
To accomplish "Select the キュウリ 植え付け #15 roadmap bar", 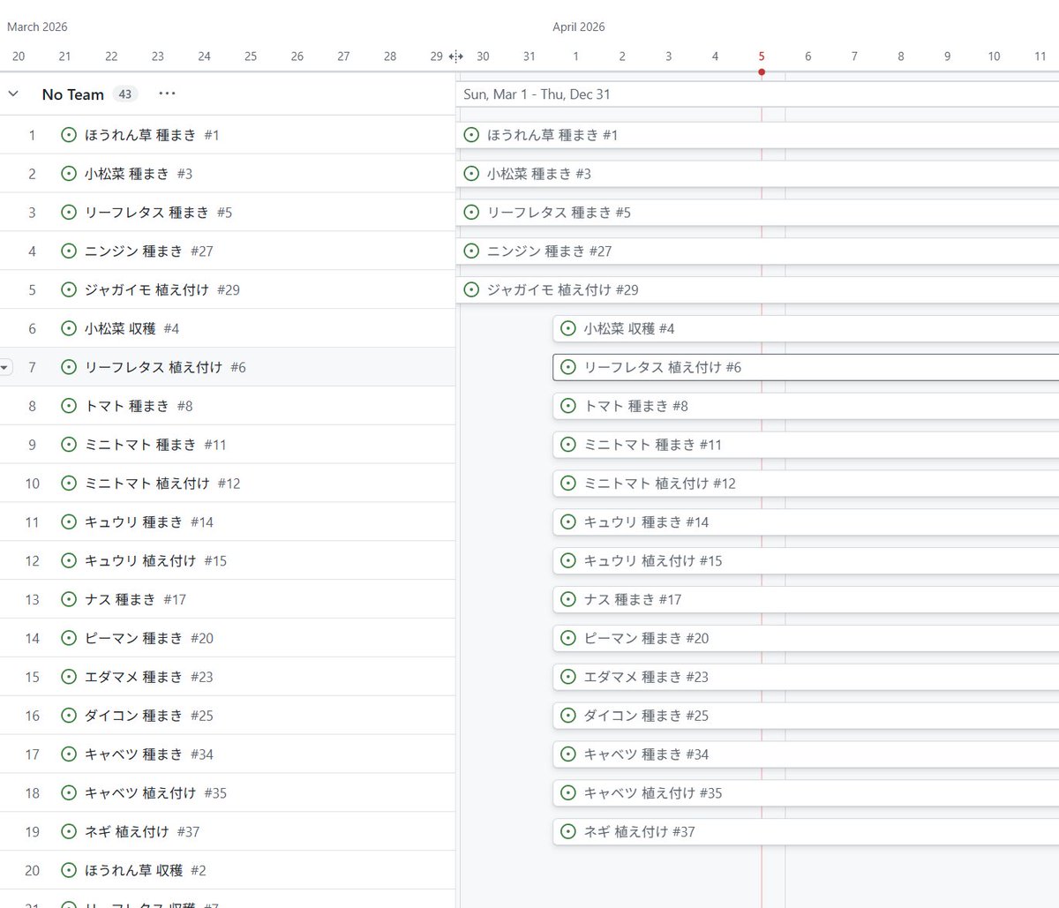I will click(x=806, y=560).
